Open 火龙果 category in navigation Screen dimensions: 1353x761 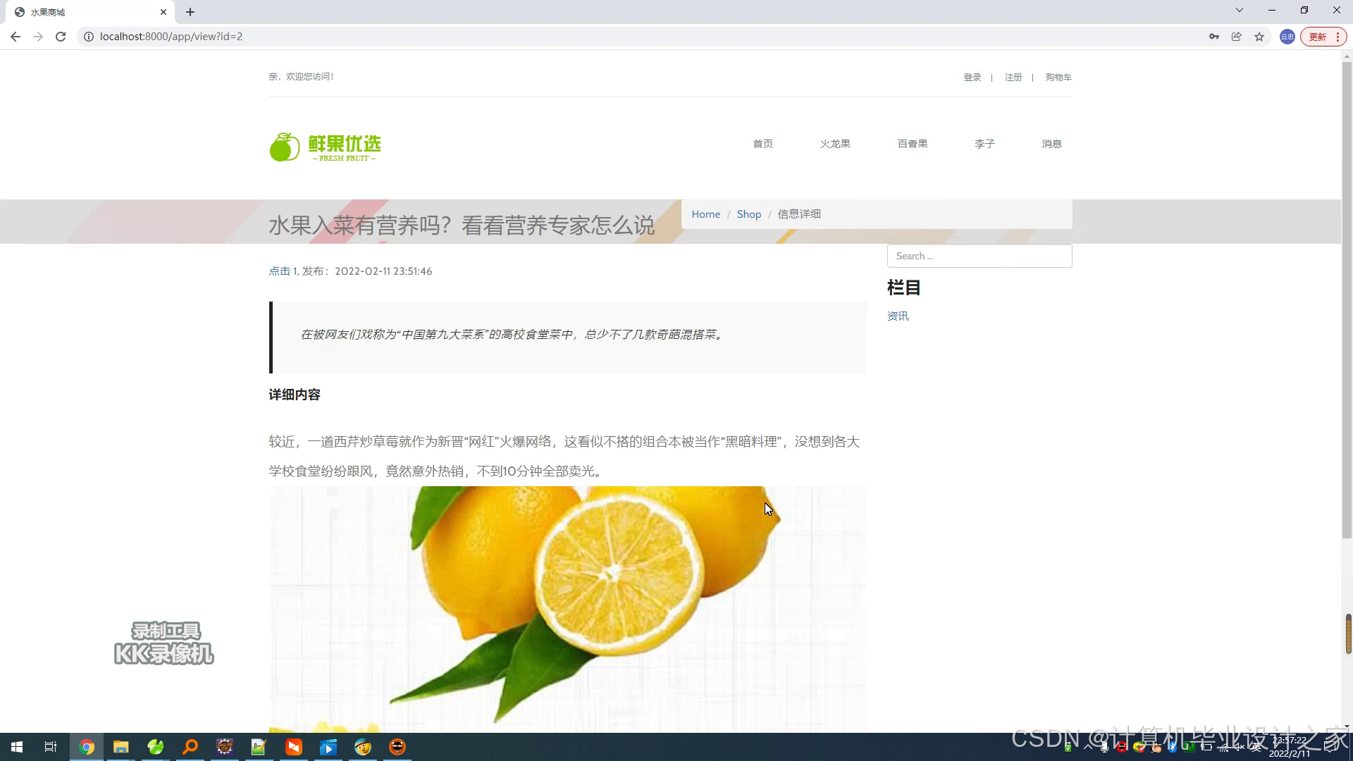tap(835, 144)
